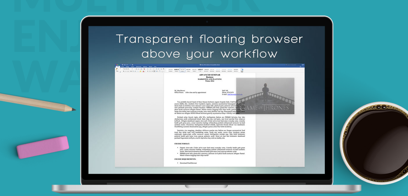Screen dimensions: 408x196
Task: Toggle Underline formatting in the ribbon
Action: coord(128,71)
